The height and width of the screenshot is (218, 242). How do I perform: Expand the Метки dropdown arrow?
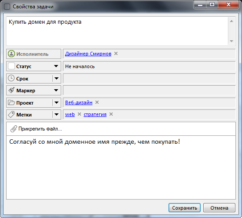tap(56, 115)
